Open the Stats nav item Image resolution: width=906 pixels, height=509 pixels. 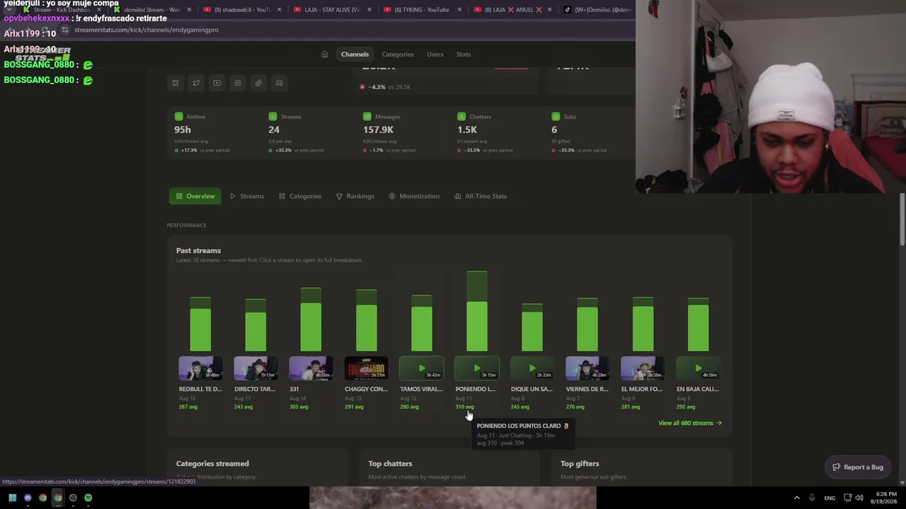point(464,54)
